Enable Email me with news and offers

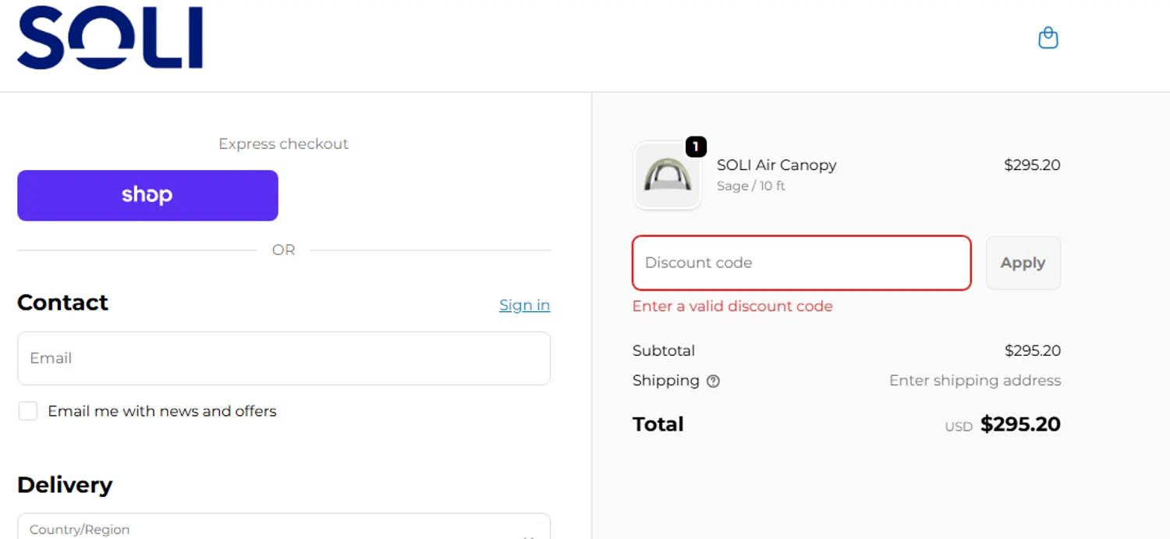tap(28, 411)
